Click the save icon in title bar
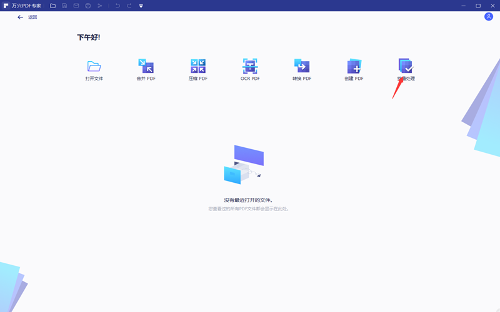Image resolution: width=500 pixels, height=312 pixels. pyautogui.click(x=64, y=6)
